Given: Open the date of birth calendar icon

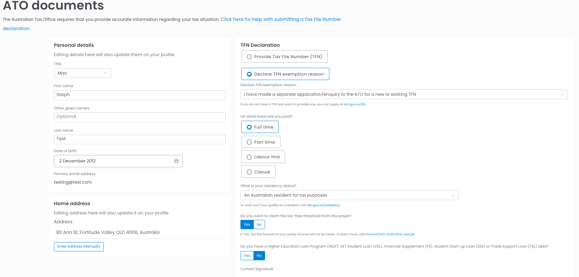Looking at the screenshot, I should click(x=176, y=161).
